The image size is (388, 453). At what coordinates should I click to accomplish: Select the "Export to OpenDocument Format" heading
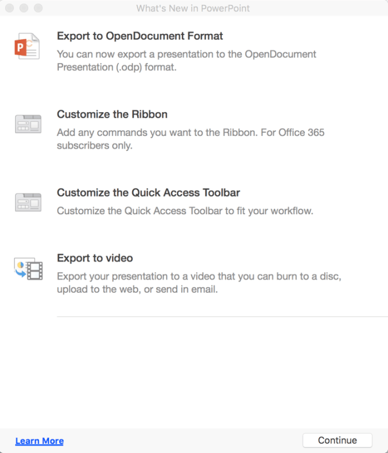click(x=139, y=36)
